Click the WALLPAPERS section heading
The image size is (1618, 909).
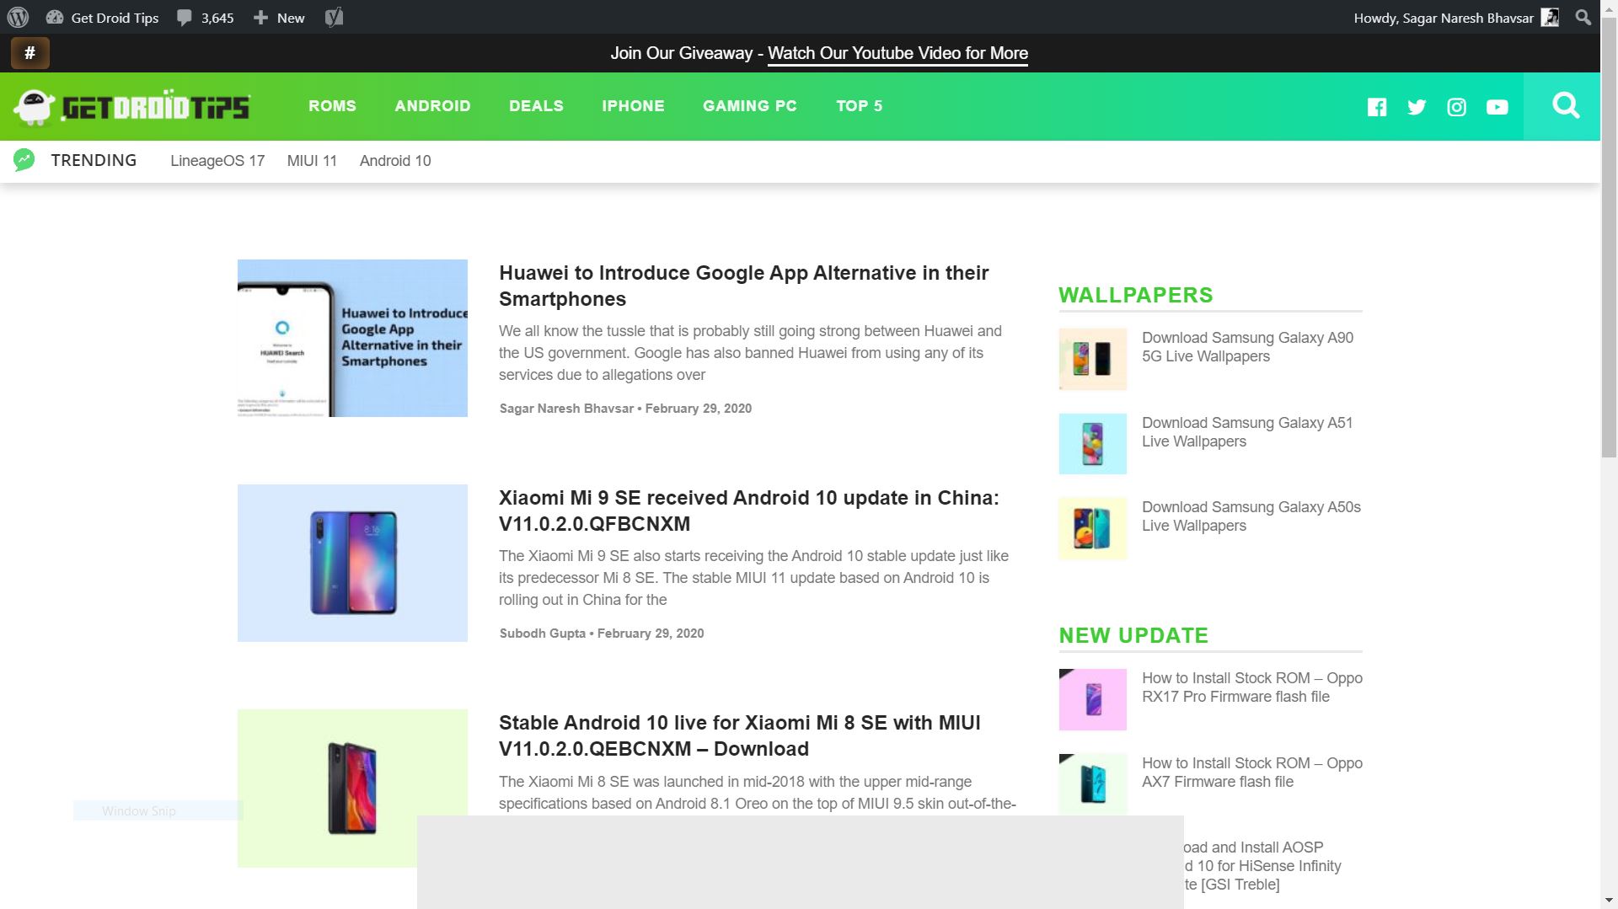(1136, 295)
